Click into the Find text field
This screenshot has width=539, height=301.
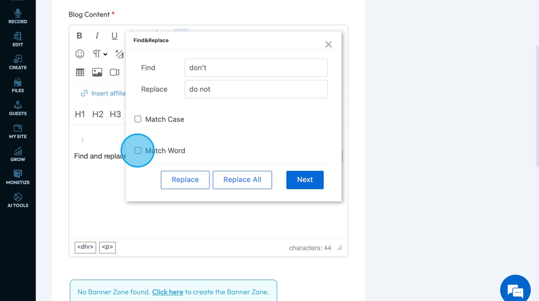click(256, 68)
